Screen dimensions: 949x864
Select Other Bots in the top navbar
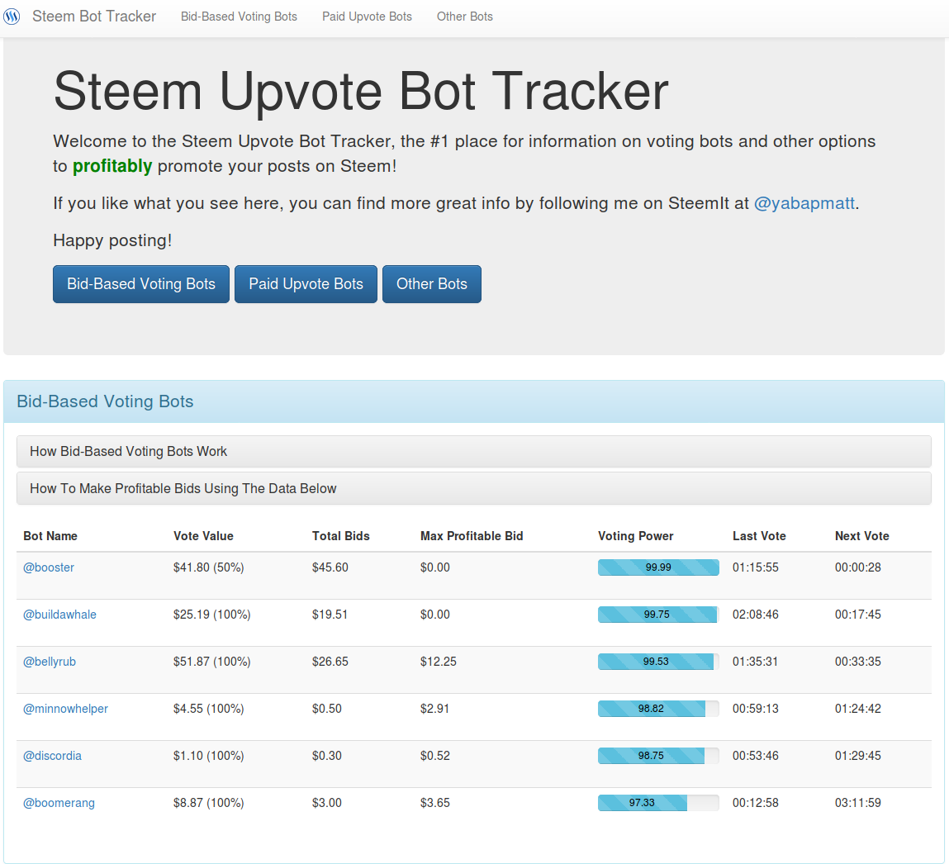[465, 17]
